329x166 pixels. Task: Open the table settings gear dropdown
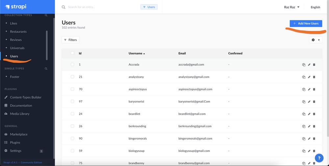[316, 40]
